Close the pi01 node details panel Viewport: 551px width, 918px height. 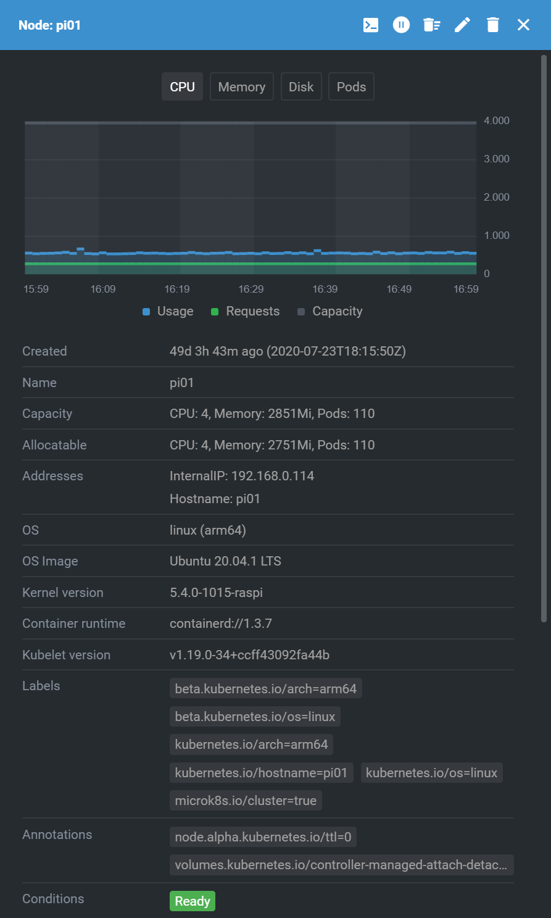click(x=523, y=25)
